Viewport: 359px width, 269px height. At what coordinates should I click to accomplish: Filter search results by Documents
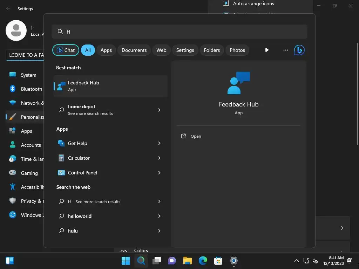point(134,50)
